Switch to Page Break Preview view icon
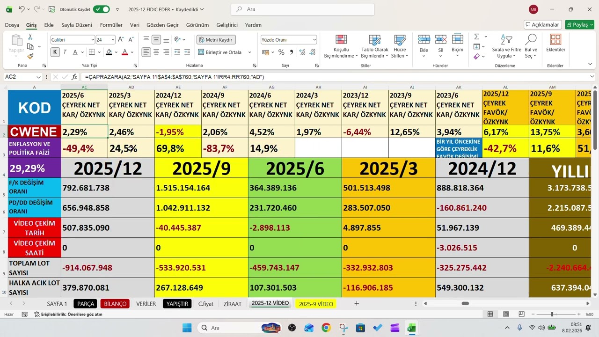 click(x=521, y=314)
